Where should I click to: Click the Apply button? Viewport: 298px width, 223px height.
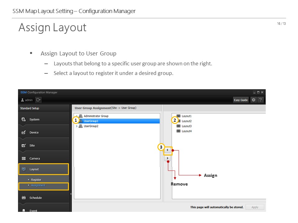(255, 207)
